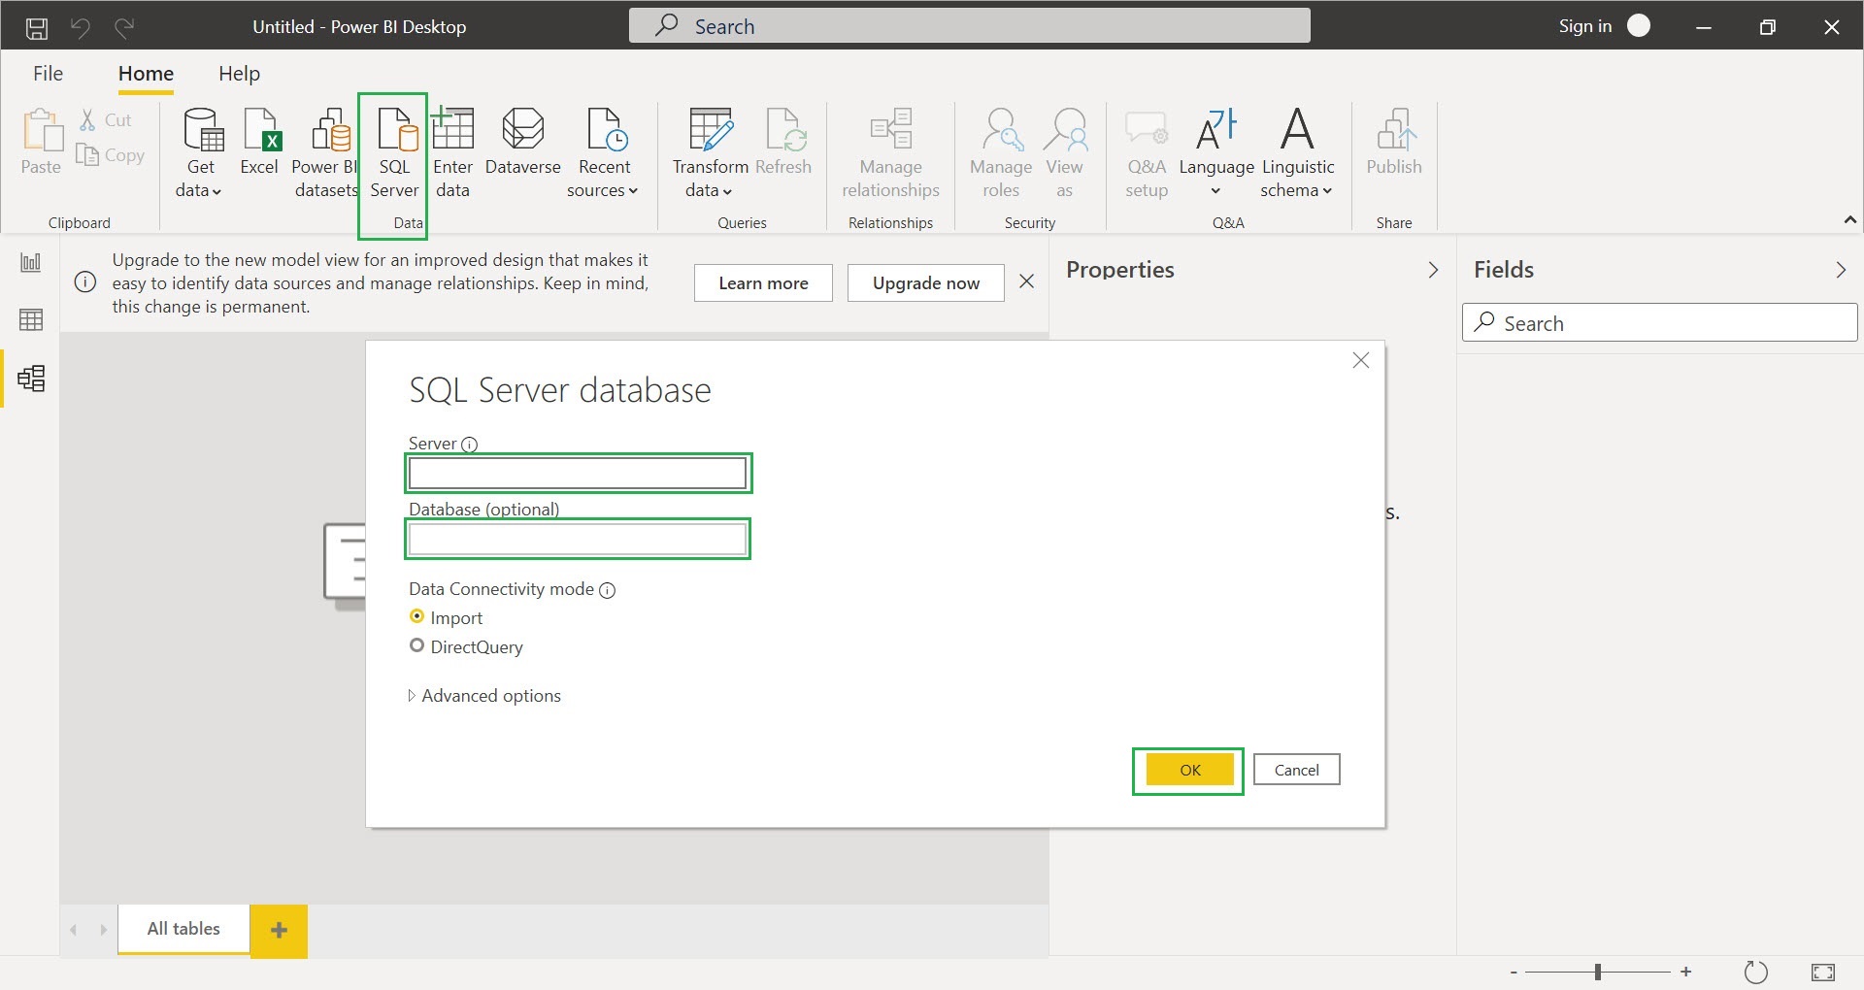Switch to the Help ribbon tab

pyautogui.click(x=239, y=74)
